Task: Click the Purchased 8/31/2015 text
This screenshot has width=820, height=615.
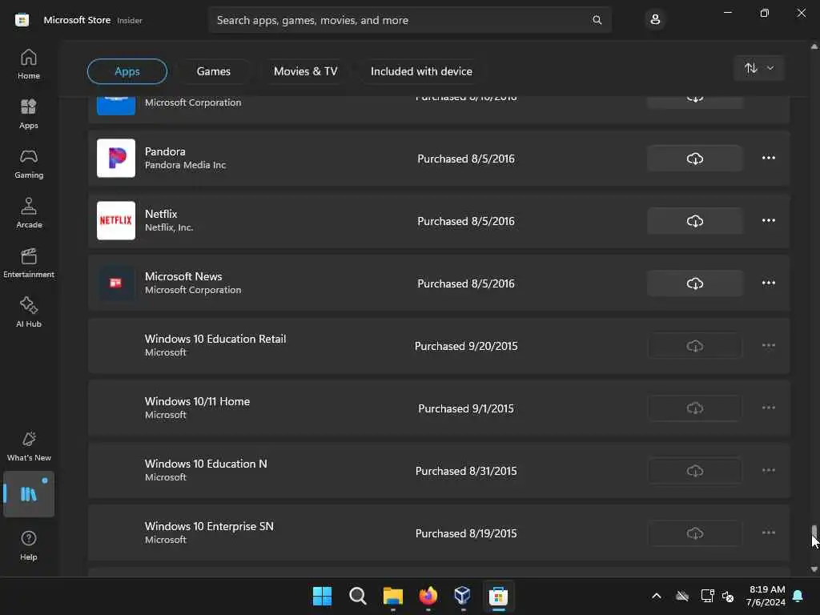Action: click(466, 471)
